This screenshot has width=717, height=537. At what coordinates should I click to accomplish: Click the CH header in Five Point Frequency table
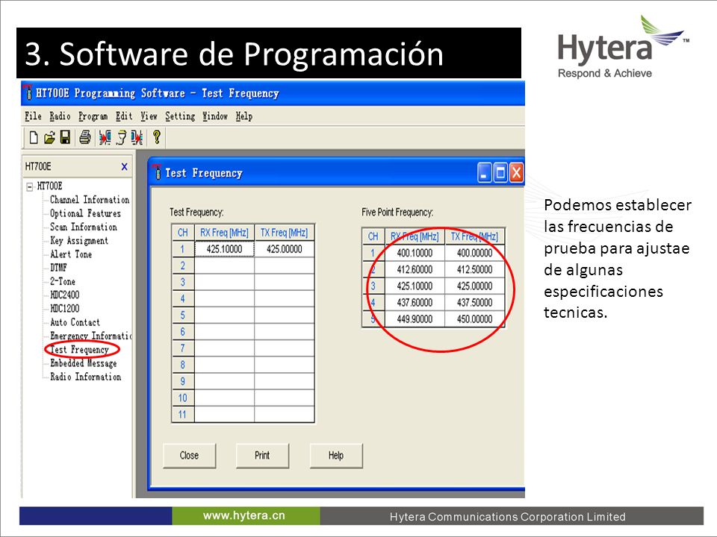tap(373, 236)
